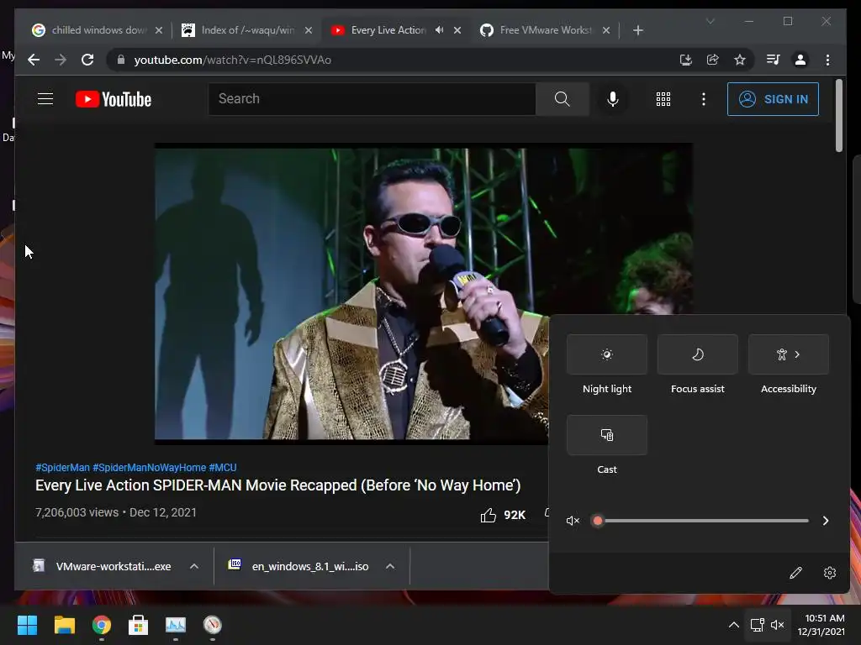Switch to the Free VMware Workstation tab
The width and height of the screenshot is (861, 645).
click(x=545, y=30)
